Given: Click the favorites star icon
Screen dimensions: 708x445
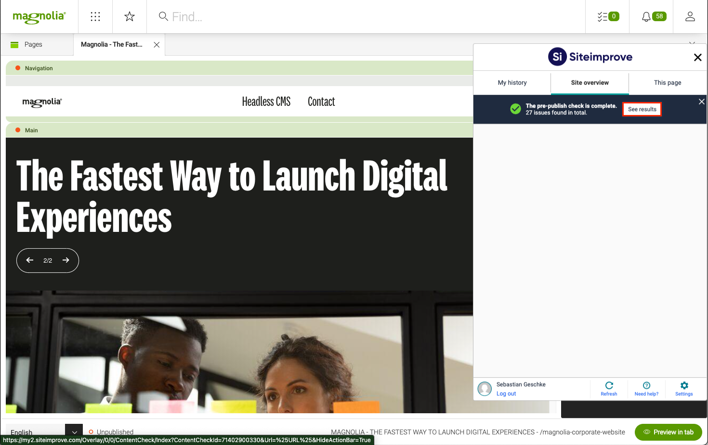Looking at the screenshot, I should pyautogui.click(x=130, y=16).
